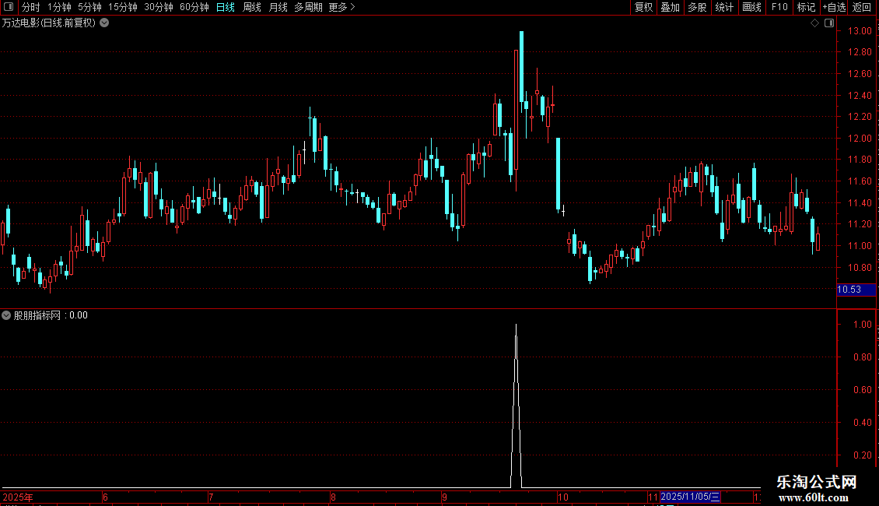Click the 叠加 overlay button
879x506 pixels.
[671, 7]
